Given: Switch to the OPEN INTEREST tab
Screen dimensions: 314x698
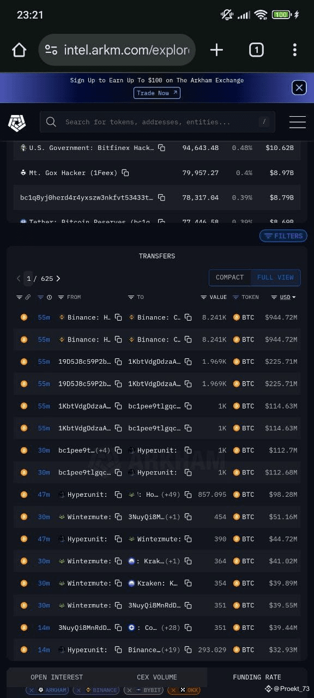Looking at the screenshot, I should point(57,677).
